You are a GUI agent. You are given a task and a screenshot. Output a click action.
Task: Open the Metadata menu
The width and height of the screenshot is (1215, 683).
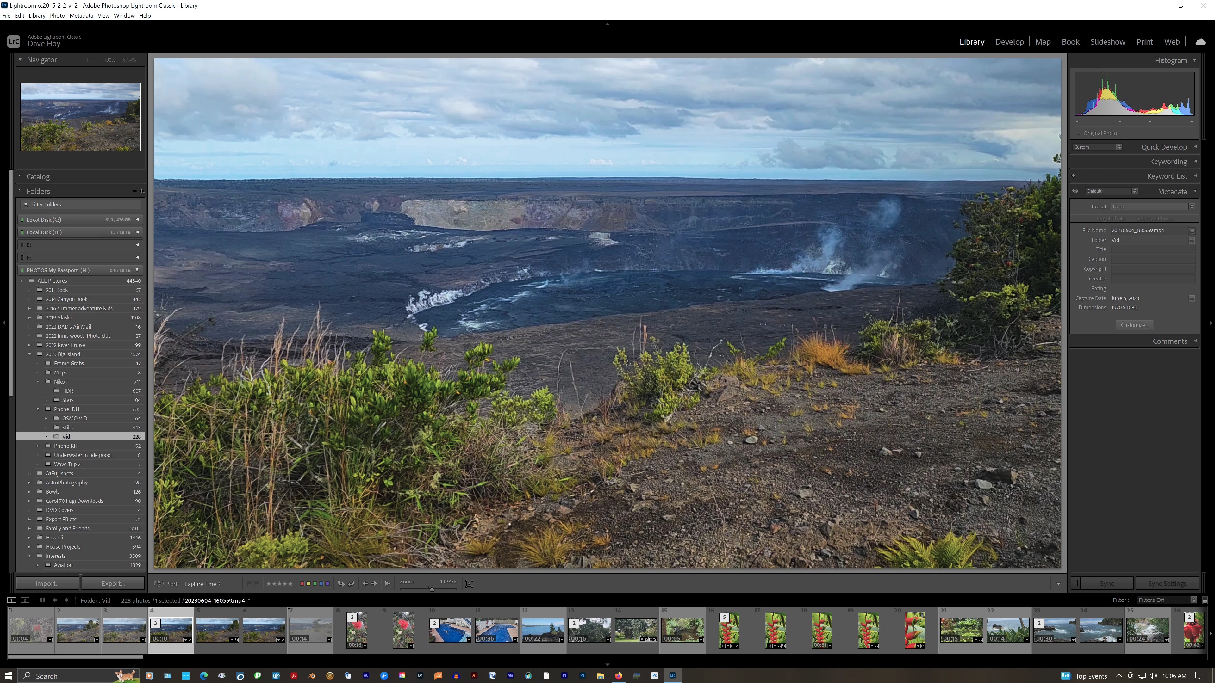81,15
